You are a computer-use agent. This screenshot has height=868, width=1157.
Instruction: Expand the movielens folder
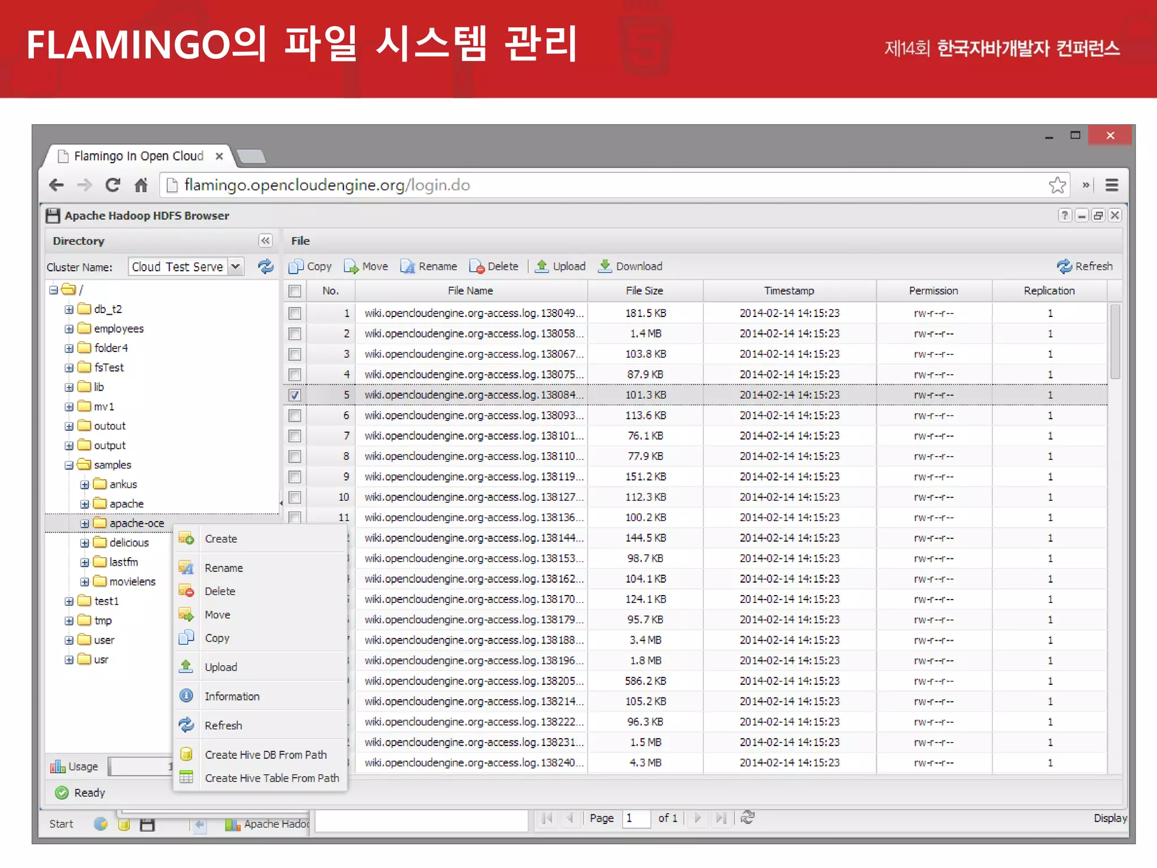point(85,581)
